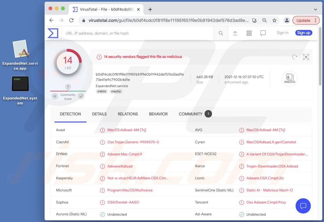
Task: Vote positive with community score checkmark
Action: [x=81, y=96]
